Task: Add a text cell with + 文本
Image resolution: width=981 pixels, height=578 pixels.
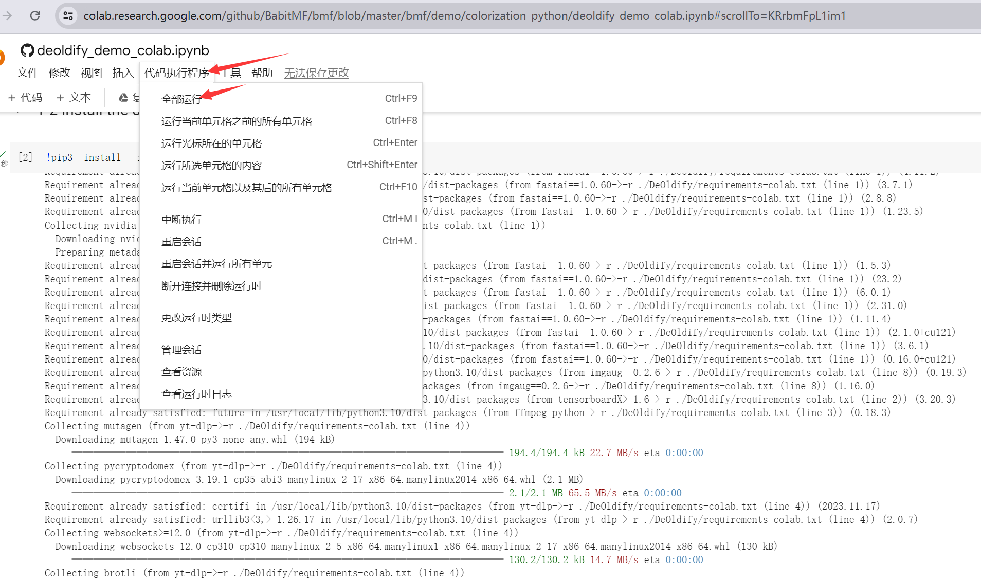Action: coord(74,98)
